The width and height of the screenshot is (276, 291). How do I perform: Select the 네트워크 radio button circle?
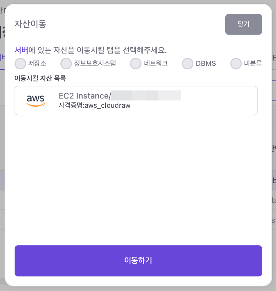click(136, 63)
